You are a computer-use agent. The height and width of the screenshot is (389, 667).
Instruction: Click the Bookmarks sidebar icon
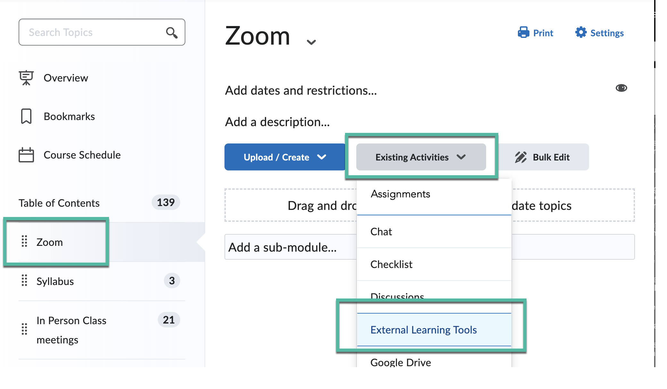point(26,116)
